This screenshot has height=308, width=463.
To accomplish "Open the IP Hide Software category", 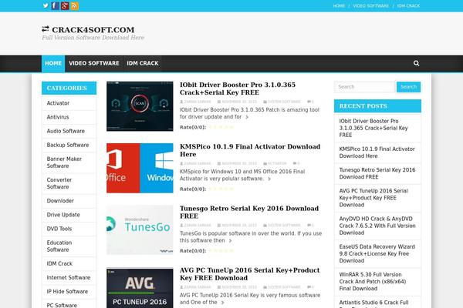I will click(67, 292).
